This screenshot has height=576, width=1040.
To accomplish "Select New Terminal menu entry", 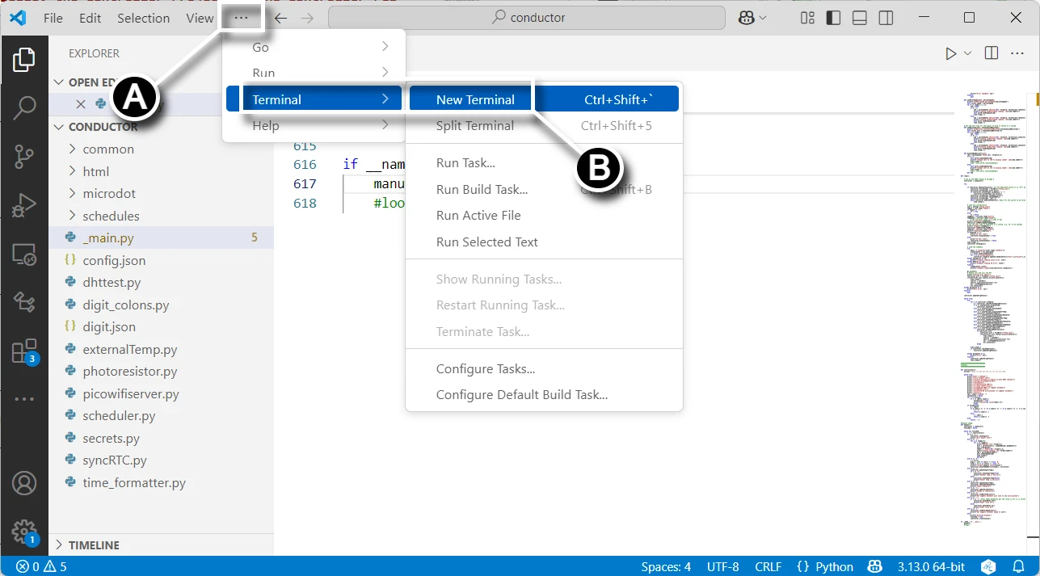I will coord(544,99).
